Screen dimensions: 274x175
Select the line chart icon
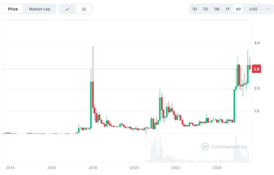point(68,9)
